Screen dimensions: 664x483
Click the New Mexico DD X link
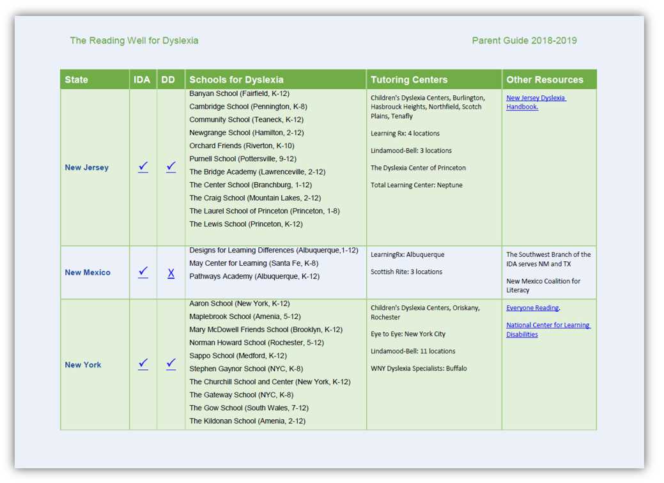[x=171, y=273]
